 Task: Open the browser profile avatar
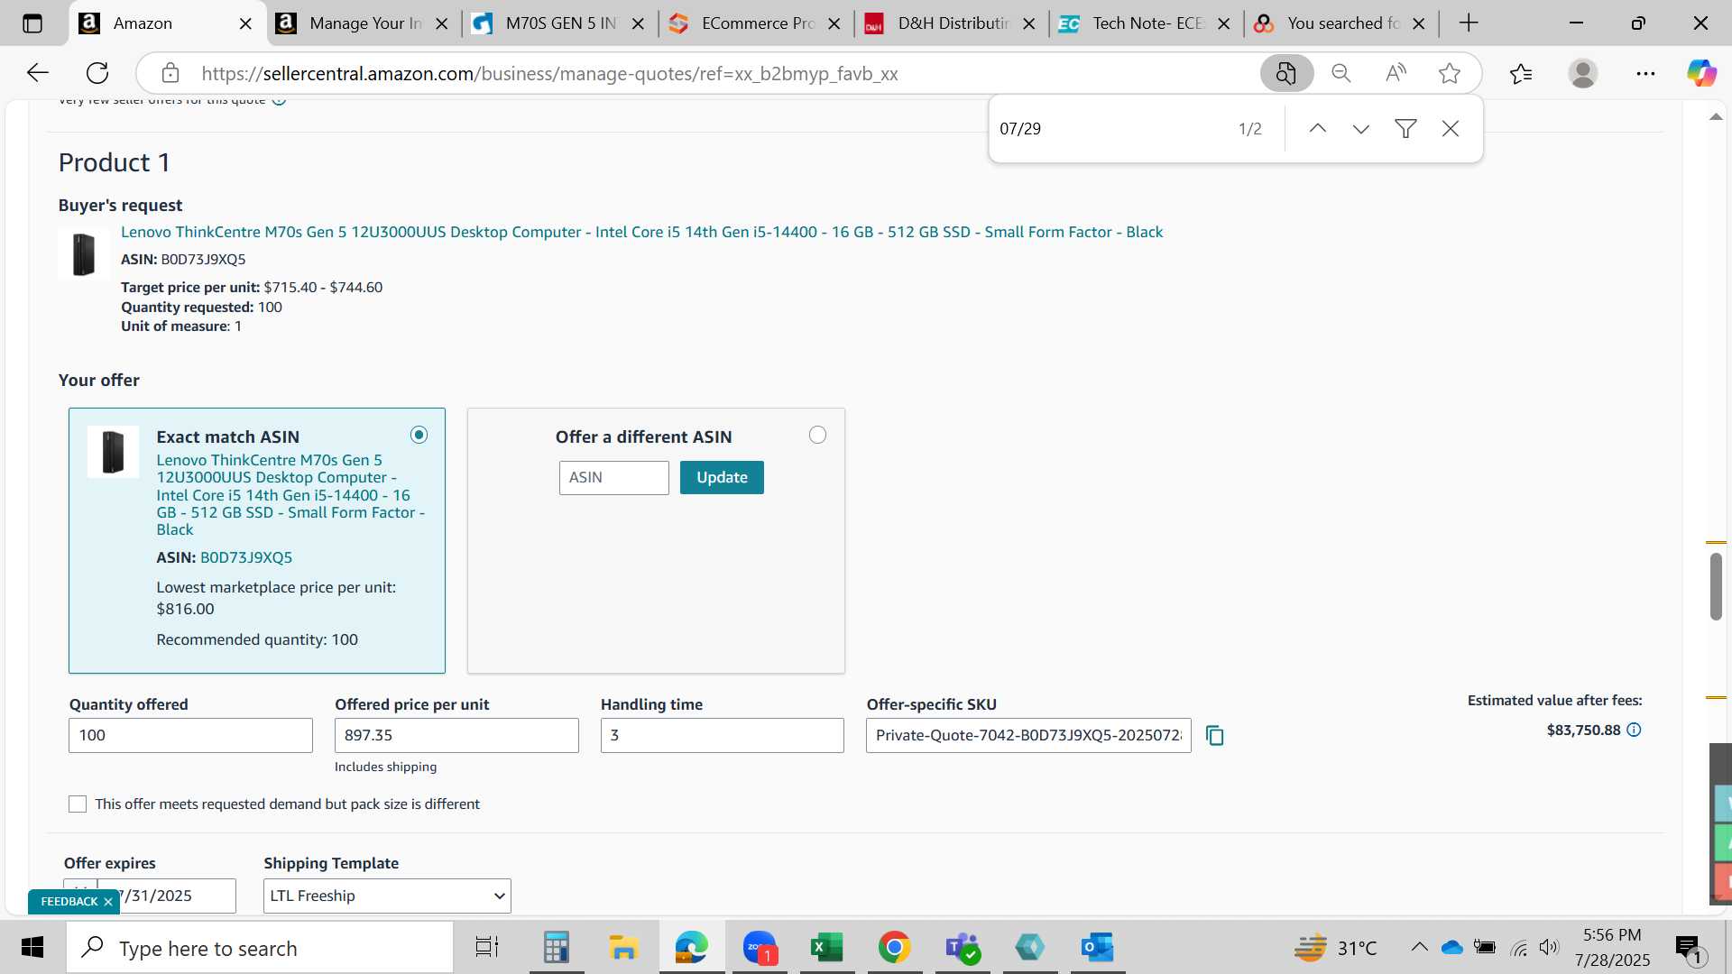tap(1583, 73)
